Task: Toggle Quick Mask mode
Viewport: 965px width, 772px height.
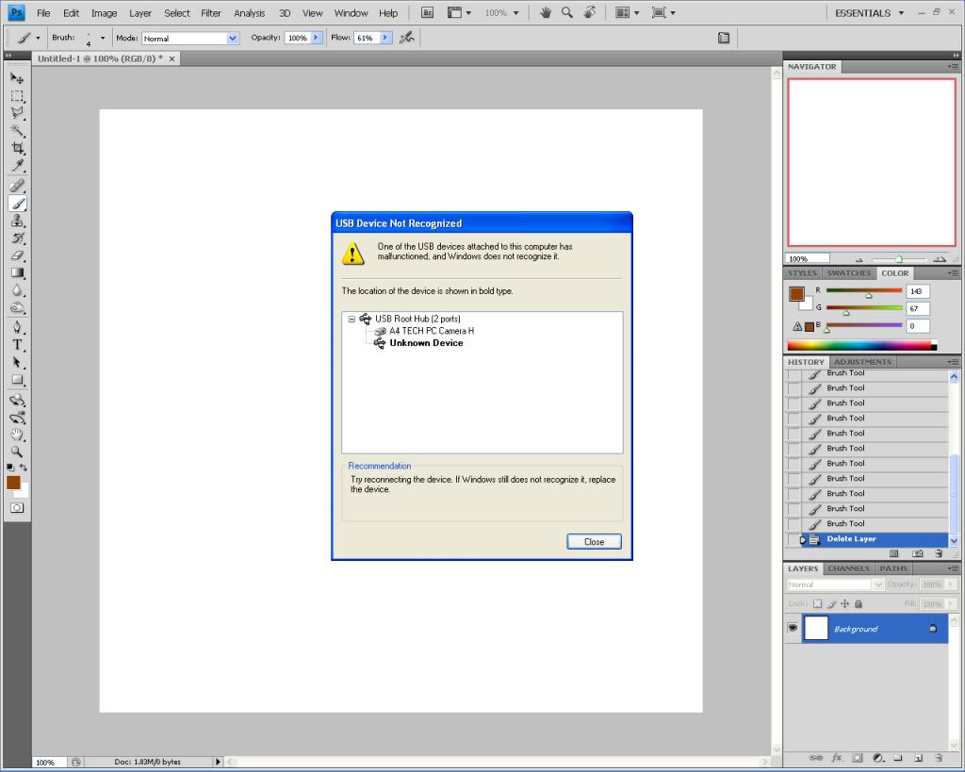Action: tap(17, 508)
